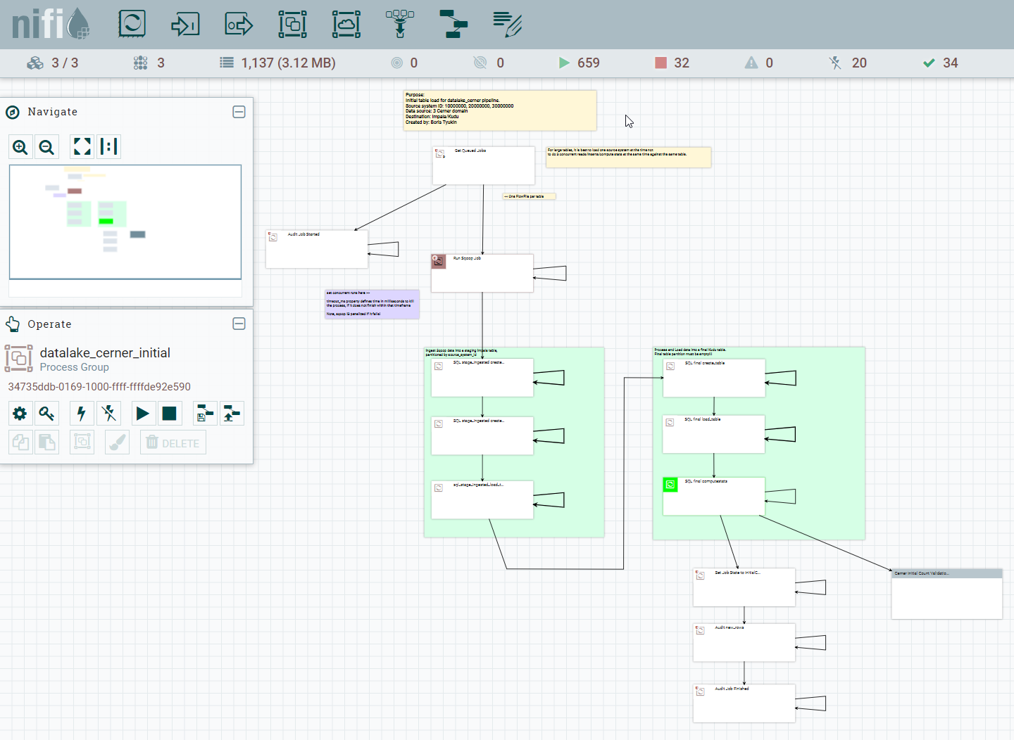Zoom in using Navigate panel button

(20, 147)
